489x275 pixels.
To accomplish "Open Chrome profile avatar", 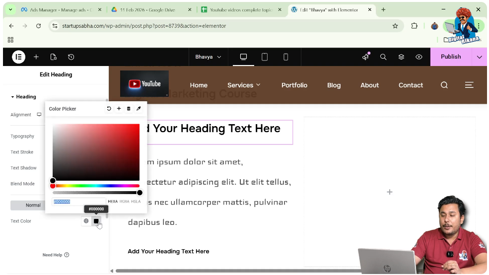I will (434, 26).
